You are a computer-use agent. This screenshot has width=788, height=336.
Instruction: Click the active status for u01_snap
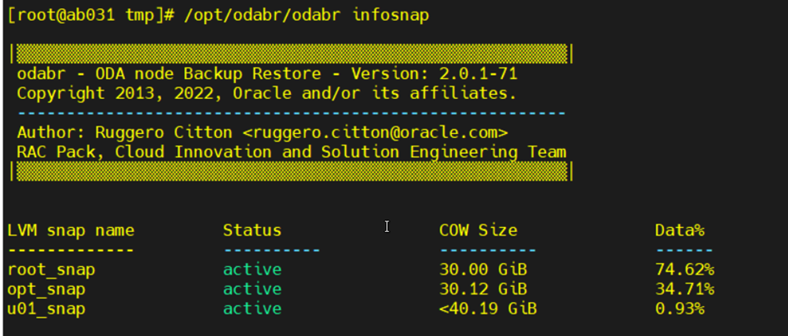click(x=252, y=309)
